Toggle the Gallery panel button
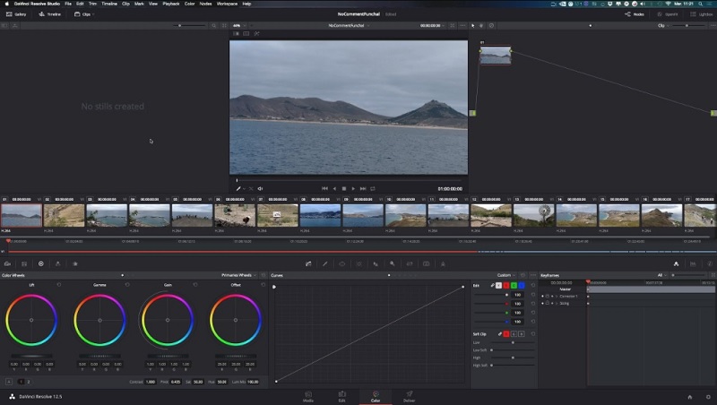 [x=16, y=14]
